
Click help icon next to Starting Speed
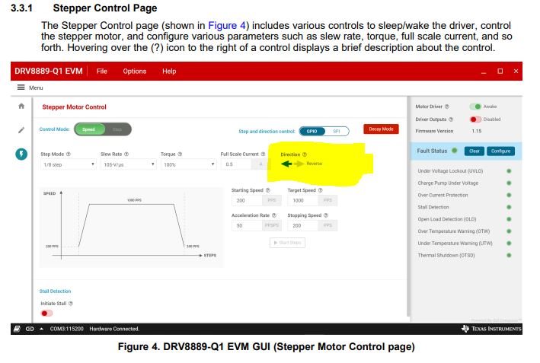268,190
